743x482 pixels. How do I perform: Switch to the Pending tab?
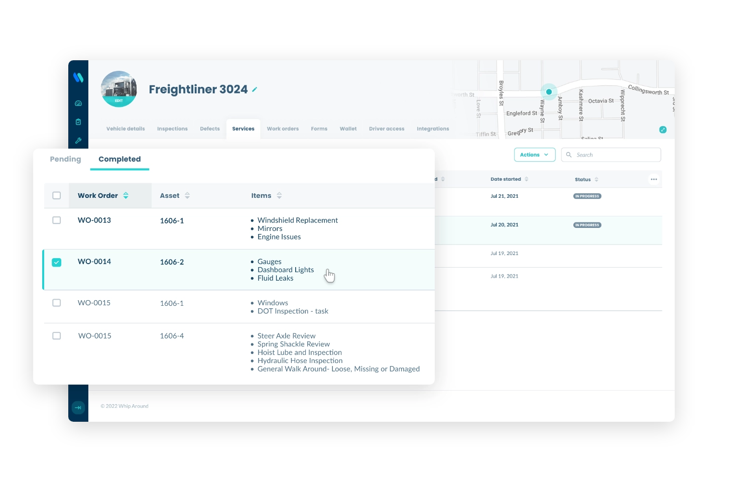point(65,159)
